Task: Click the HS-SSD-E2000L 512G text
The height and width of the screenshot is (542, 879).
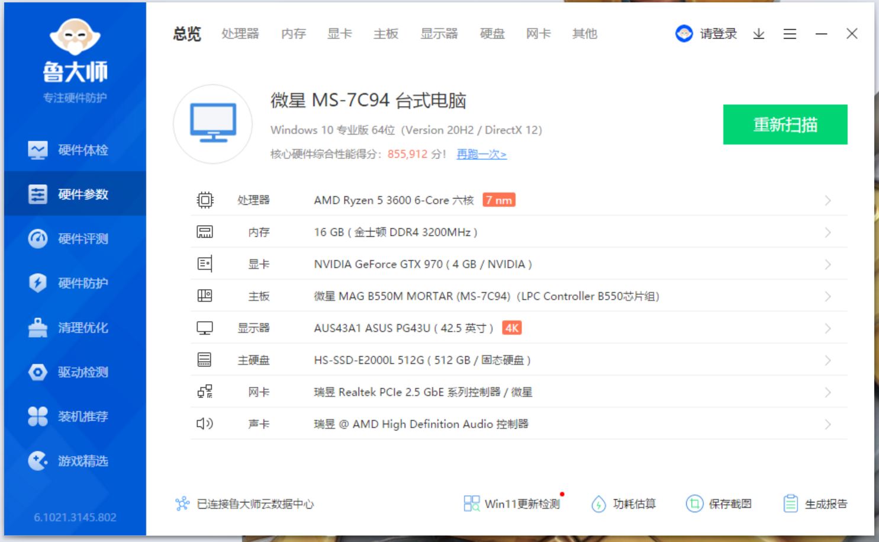Action: click(369, 360)
